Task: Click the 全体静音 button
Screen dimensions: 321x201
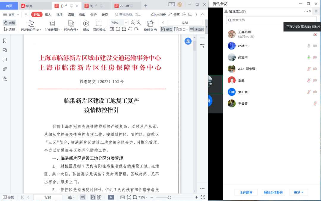Action: [x=246, y=192]
